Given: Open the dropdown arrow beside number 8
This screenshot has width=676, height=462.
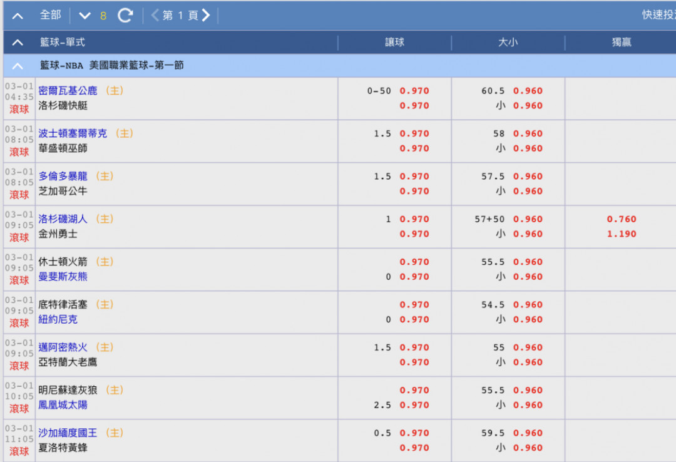Looking at the screenshot, I should (x=85, y=16).
